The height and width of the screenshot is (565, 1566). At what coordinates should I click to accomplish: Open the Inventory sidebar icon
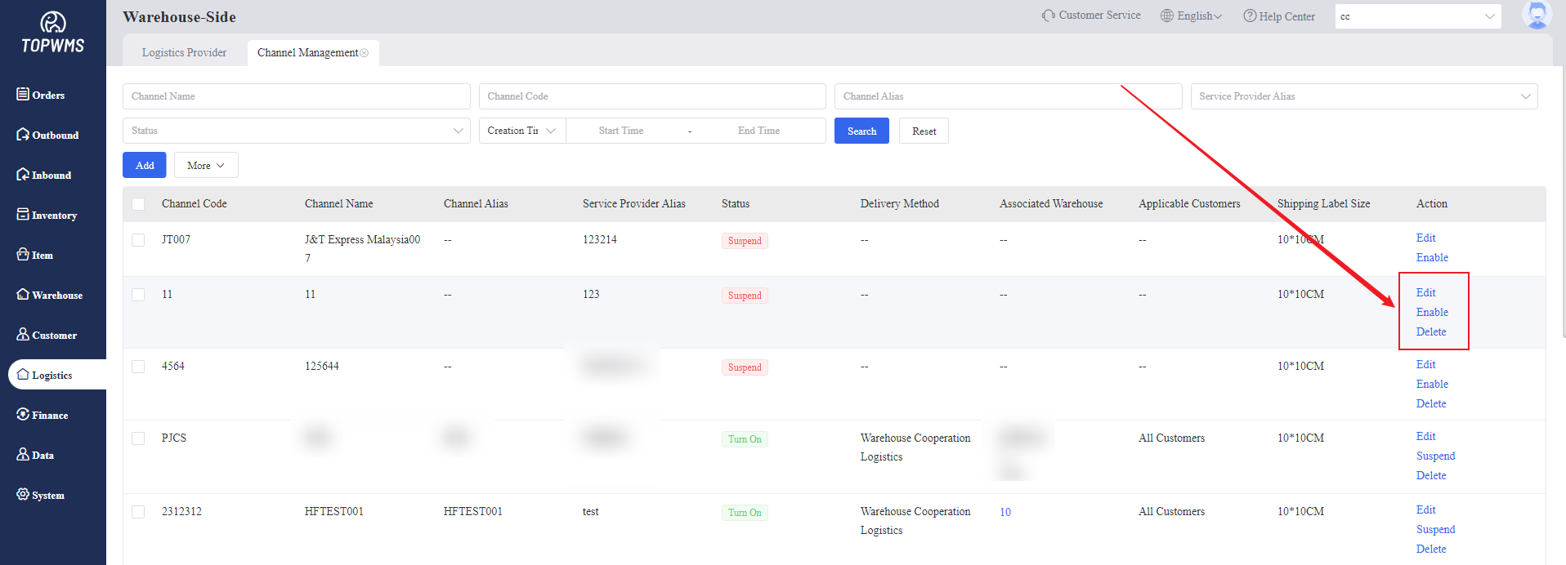tap(23, 215)
